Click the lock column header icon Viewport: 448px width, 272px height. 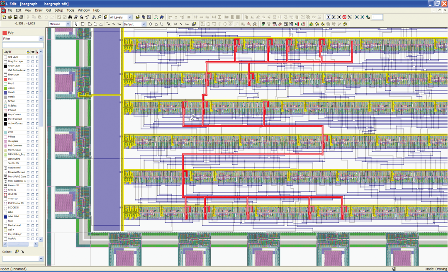tap(28, 52)
